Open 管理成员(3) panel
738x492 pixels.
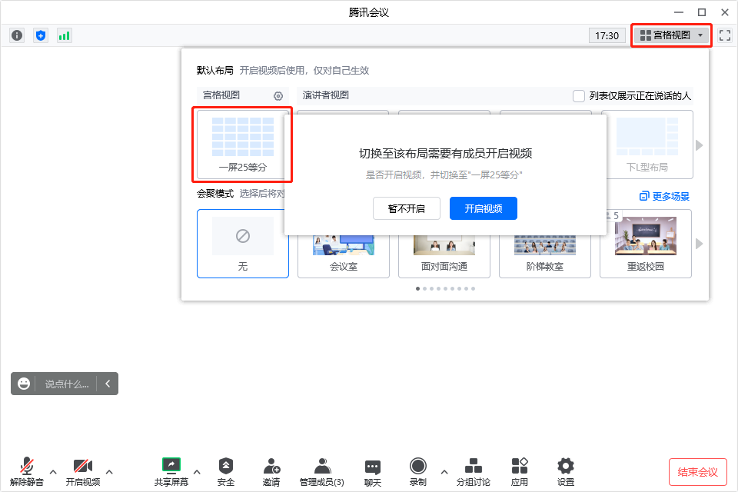point(322,472)
